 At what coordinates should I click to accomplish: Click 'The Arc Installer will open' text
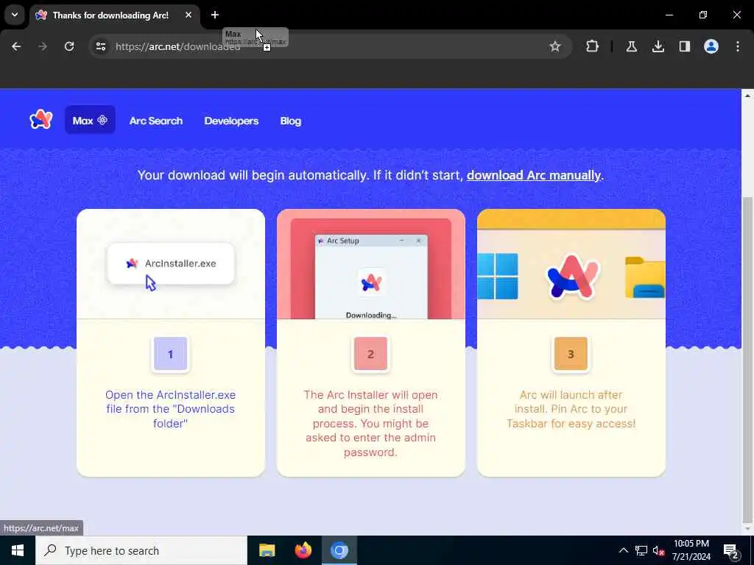pos(371,423)
